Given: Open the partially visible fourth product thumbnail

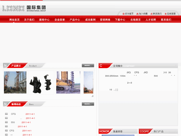Looking at the screenshot, I should pos(88,82).
